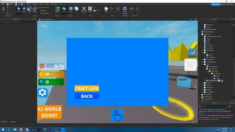The image size is (235, 132).
Task: Open the Terrain Editor
Action: coord(57,10)
